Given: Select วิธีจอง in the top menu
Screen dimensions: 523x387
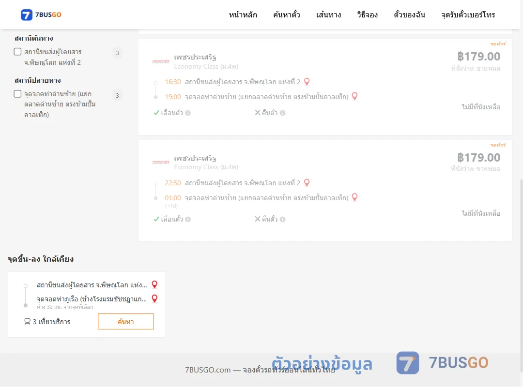Looking at the screenshot, I should [x=367, y=15].
